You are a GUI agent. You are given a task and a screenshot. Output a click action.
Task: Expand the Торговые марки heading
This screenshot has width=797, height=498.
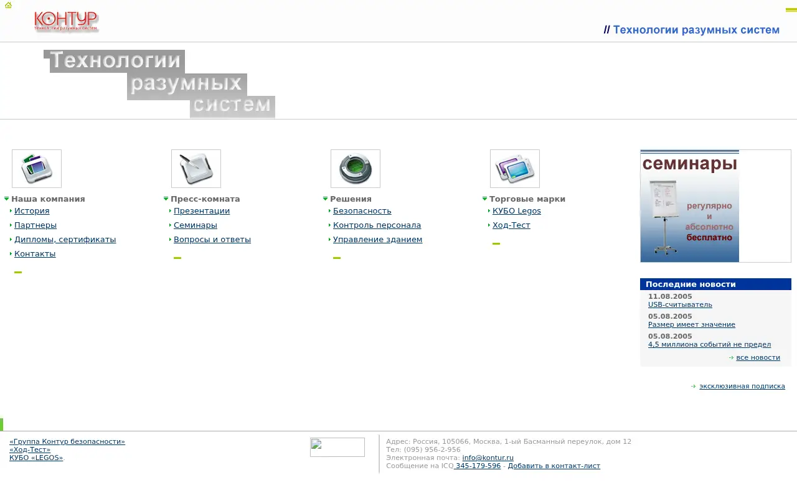pos(527,199)
